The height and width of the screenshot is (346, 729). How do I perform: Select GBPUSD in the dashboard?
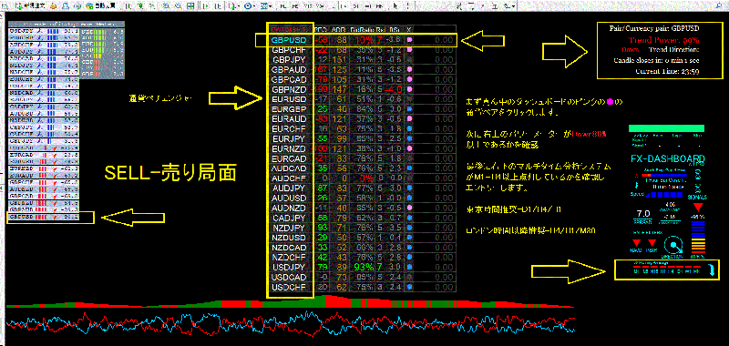pos(289,40)
